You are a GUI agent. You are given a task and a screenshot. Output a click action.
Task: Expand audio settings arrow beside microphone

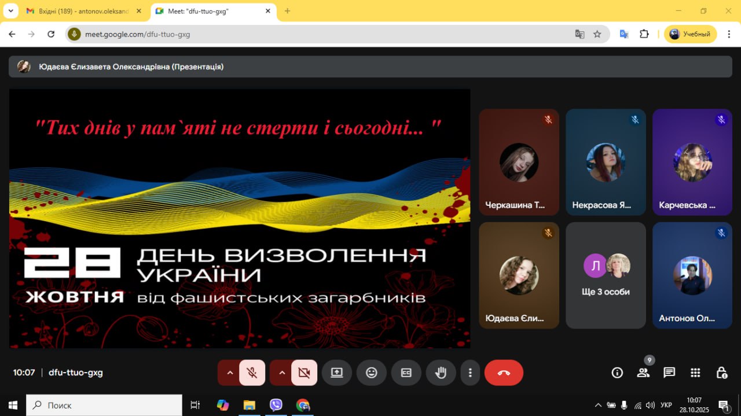pos(230,373)
